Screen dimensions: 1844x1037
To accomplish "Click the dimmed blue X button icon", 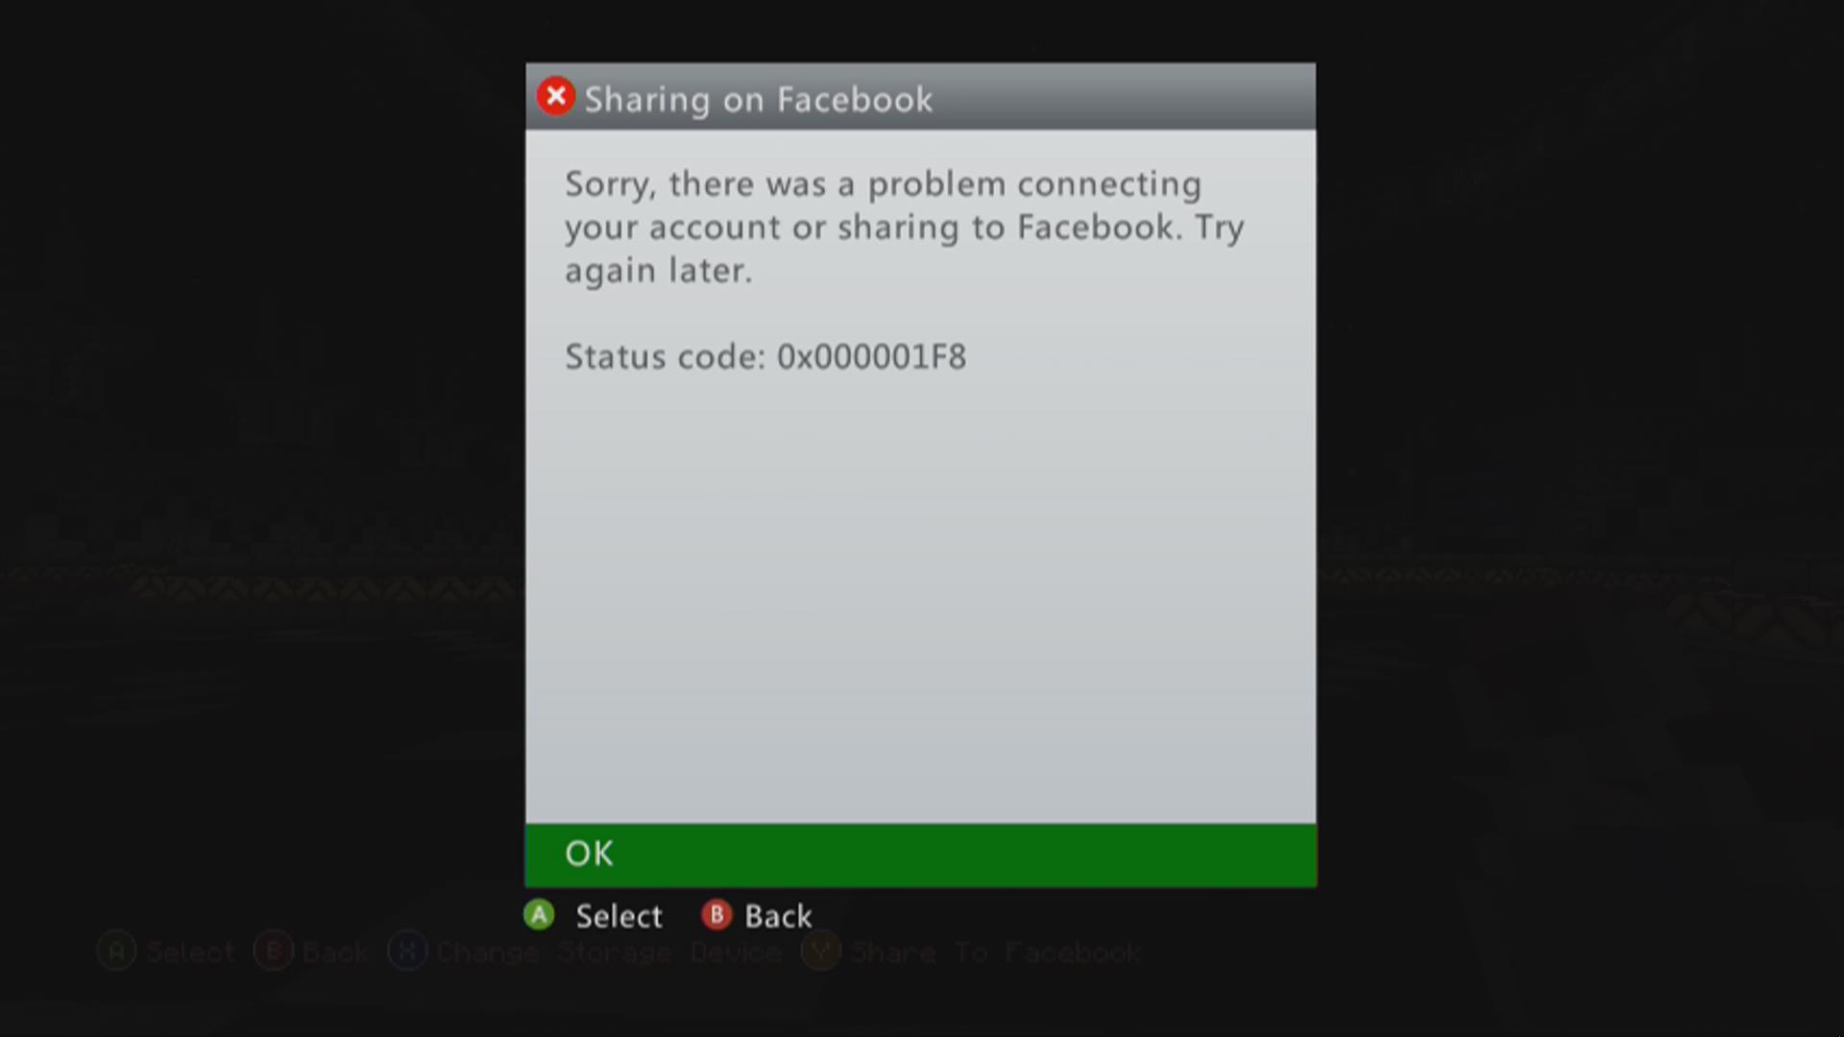I will click(407, 952).
